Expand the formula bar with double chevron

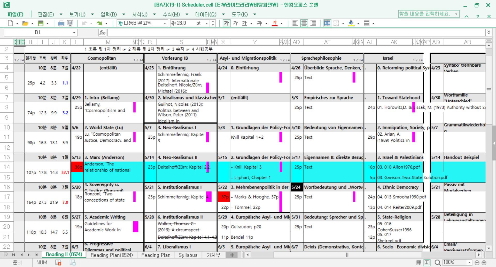(x=489, y=32)
